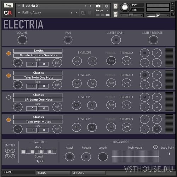The width and height of the screenshot is (177, 177).
Task: Solo the instrument with S button
Action: point(115,6)
